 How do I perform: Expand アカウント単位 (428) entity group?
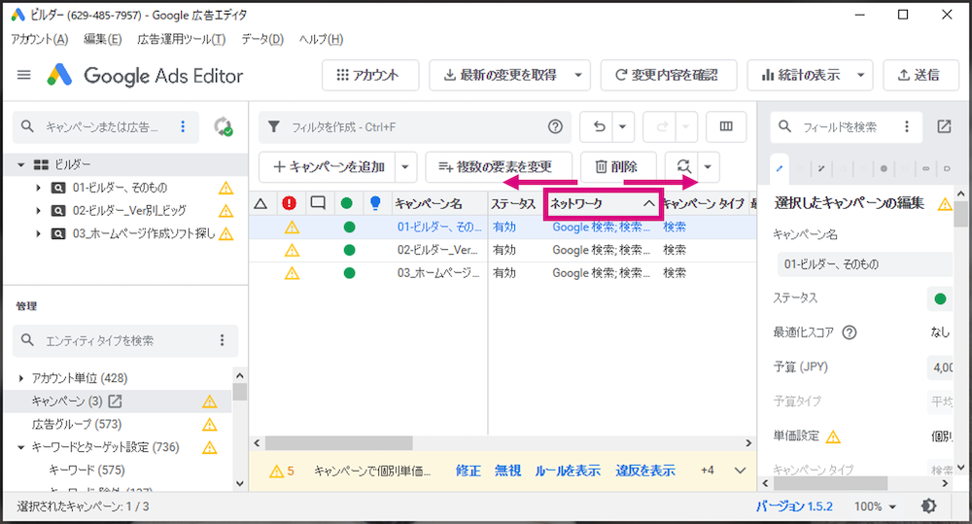(21, 377)
